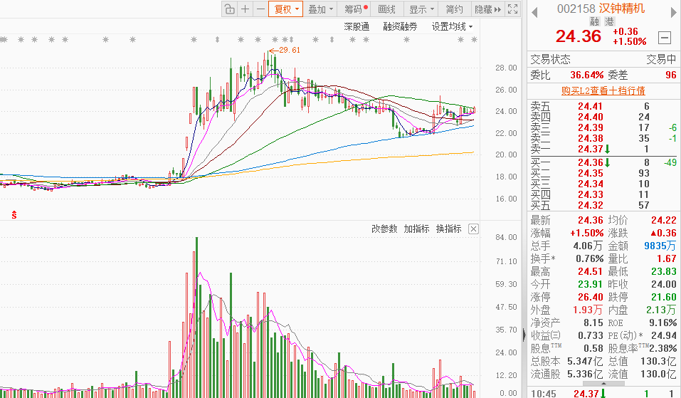Toggle the fullscreen chart icon
Screen dimensions: 681x398
tap(512, 9)
